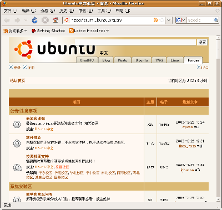Viewport: 222px width, 210px height.
Task: Expand the address bar URL history dropdown
Action: pos(169,20)
